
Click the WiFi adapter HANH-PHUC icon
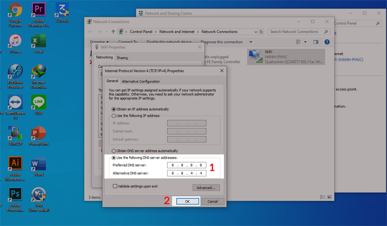pyautogui.click(x=286, y=56)
